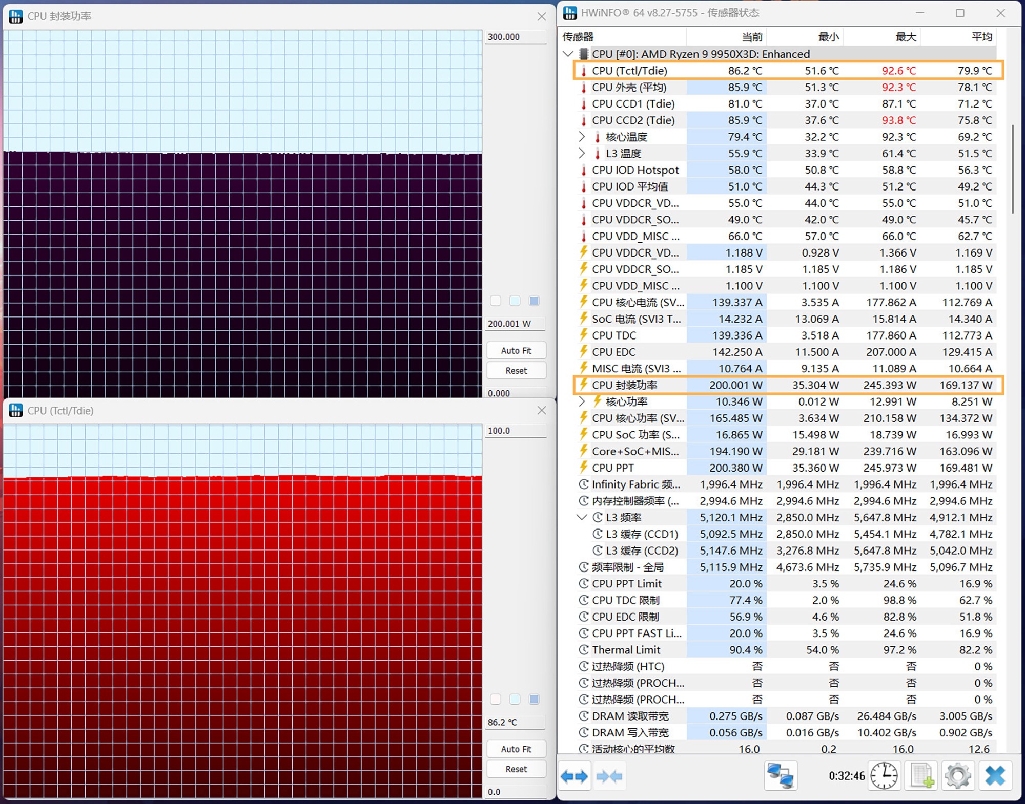Click HWiNFO icon in CPU Tctl/Tdie graph title
Viewport: 1025px width, 804px height.
[x=16, y=410]
